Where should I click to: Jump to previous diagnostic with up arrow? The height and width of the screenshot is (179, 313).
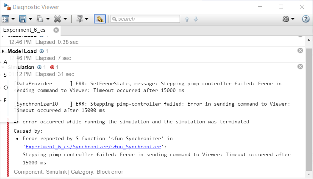[187, 19]
